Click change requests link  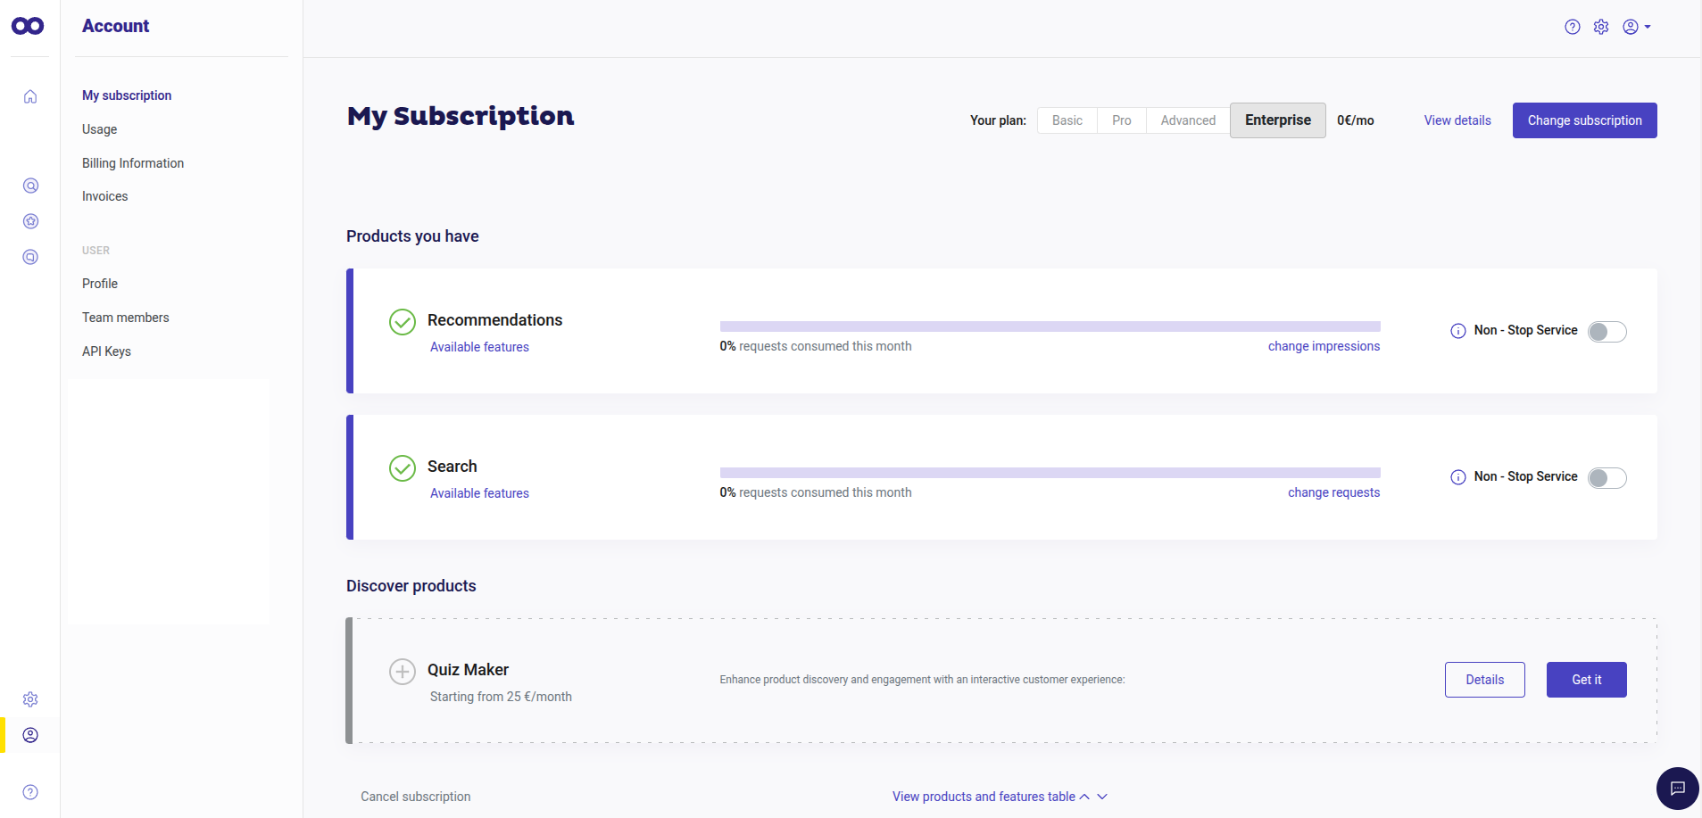[1333, 492]
